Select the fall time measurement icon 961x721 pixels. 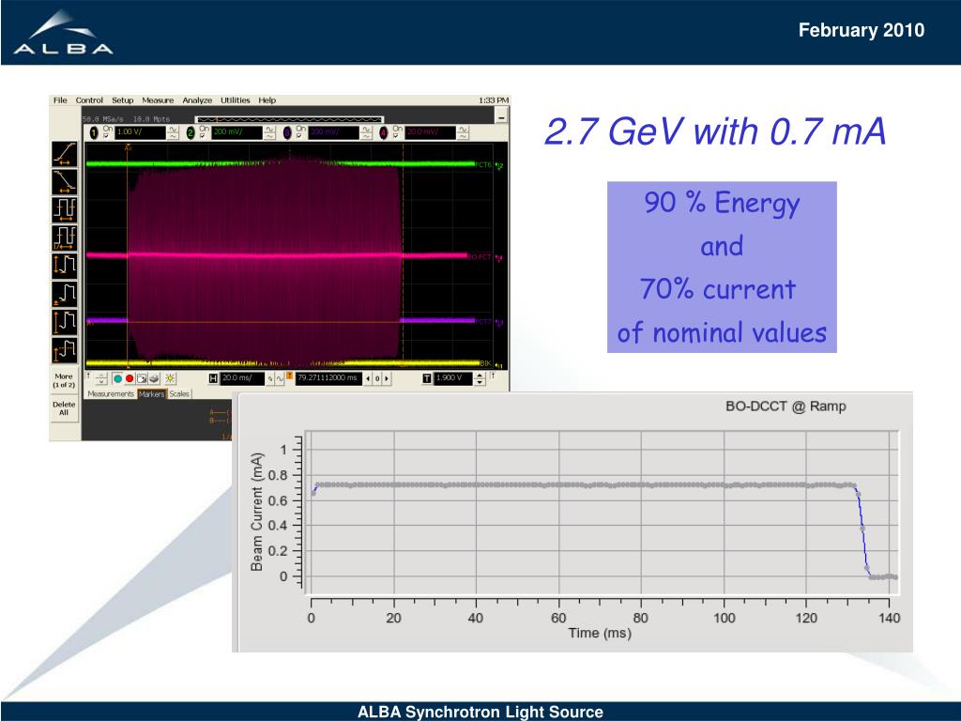[65, 181]
